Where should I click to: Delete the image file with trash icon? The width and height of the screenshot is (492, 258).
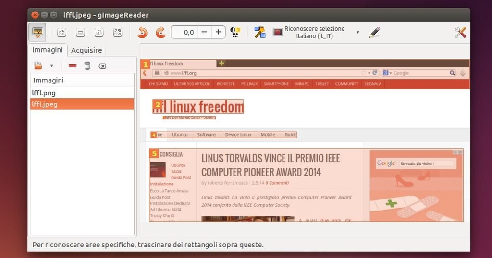(87, 66)
